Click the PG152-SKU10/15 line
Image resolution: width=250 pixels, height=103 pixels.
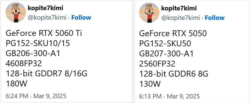coord(38,43)
